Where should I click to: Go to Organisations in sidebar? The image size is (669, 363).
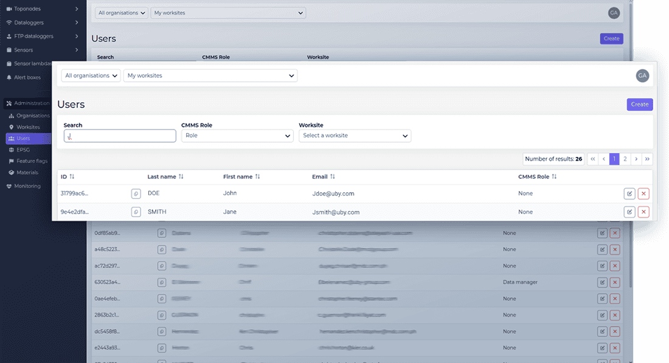29,116
